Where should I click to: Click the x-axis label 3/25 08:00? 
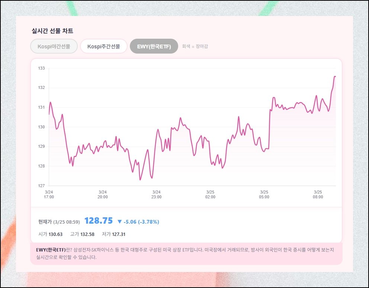(x=318, y=195)
